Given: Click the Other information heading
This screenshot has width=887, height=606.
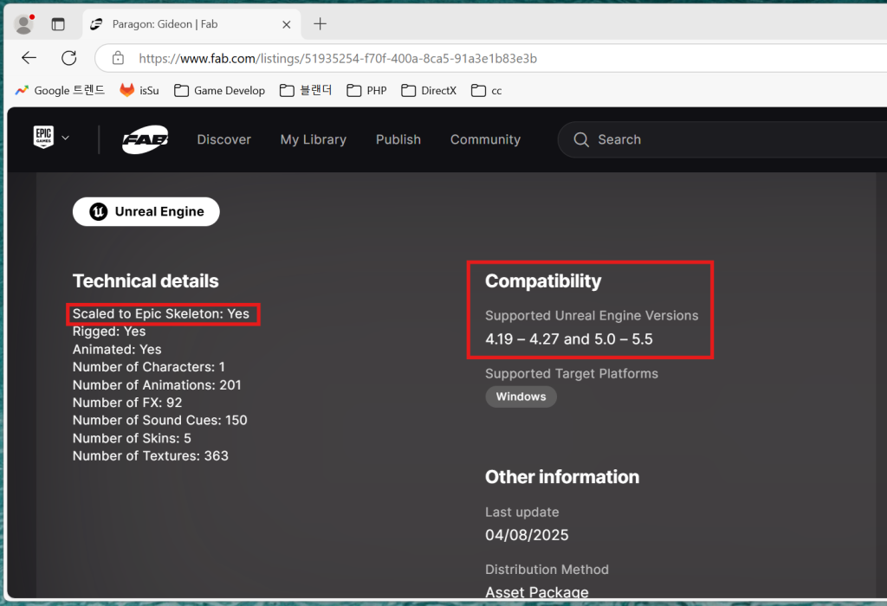Looking at the screenshot, I should coord(562,477).
